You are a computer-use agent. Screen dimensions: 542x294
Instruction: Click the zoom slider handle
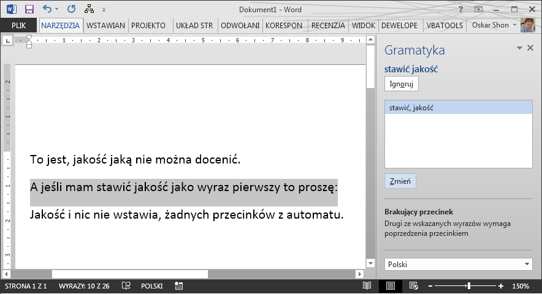(468, 285)
